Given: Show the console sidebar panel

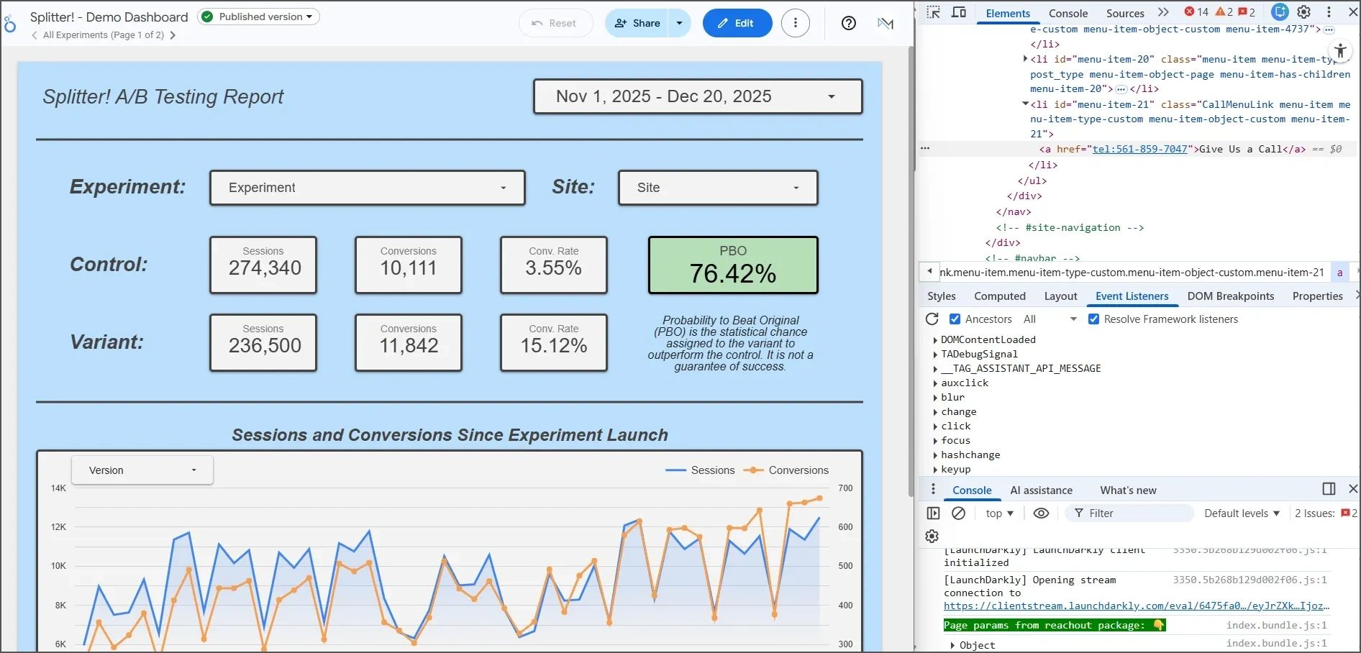Looking at the screenshot, I should [933, 513].
